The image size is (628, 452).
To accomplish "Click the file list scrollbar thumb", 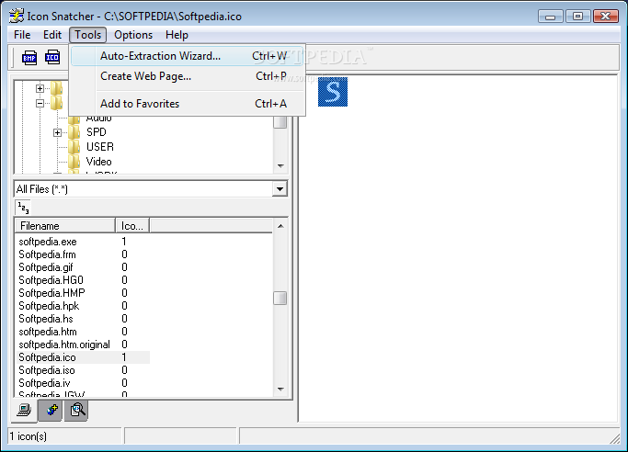I will 280,298.
